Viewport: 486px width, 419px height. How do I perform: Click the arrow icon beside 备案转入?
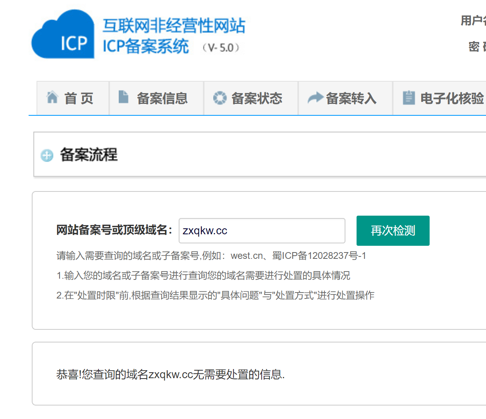coord(315,98)
